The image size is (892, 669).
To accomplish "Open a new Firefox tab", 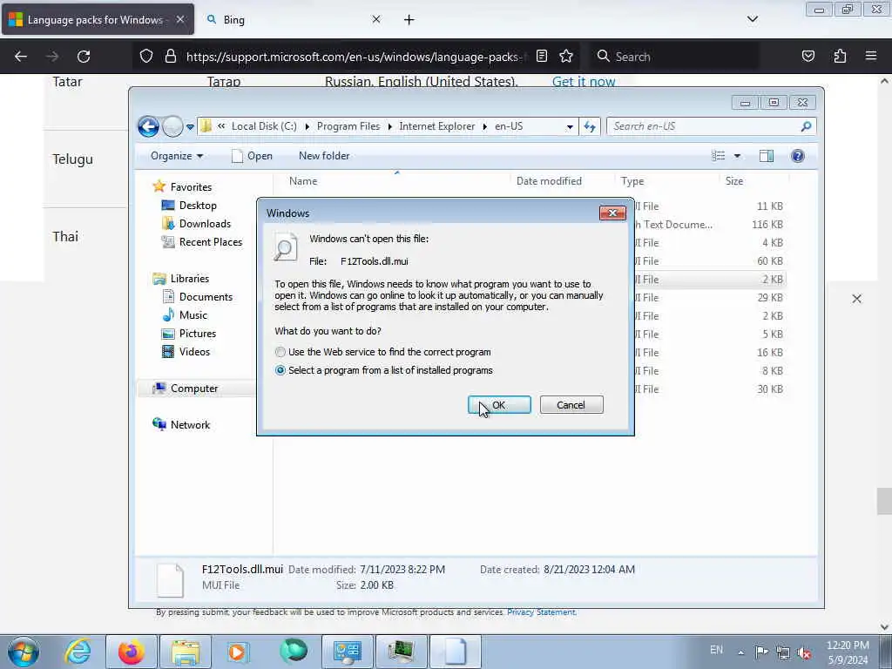I will point(409,20).
